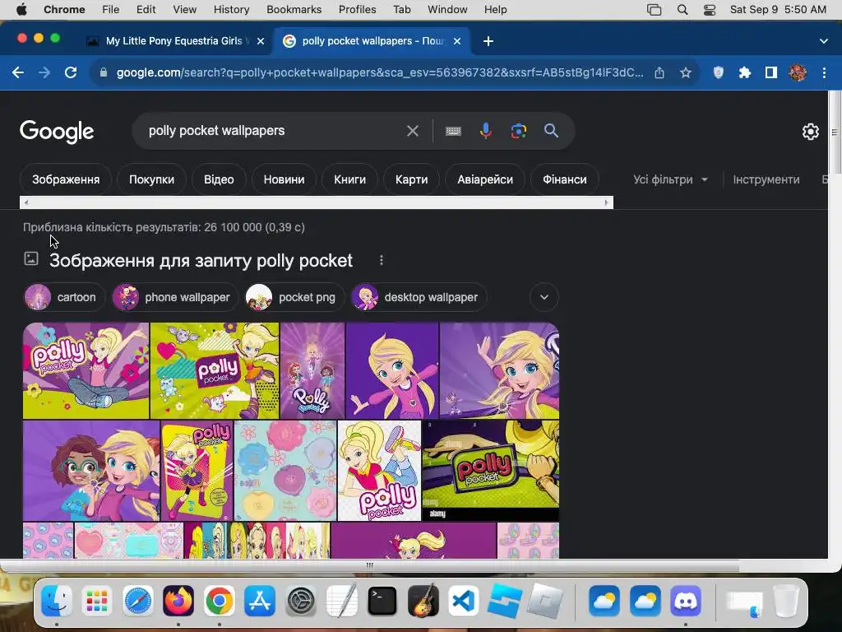This screenshot has width=842, height=632.
Task: Open a new tab with plus button
Action: coord(488,41)
